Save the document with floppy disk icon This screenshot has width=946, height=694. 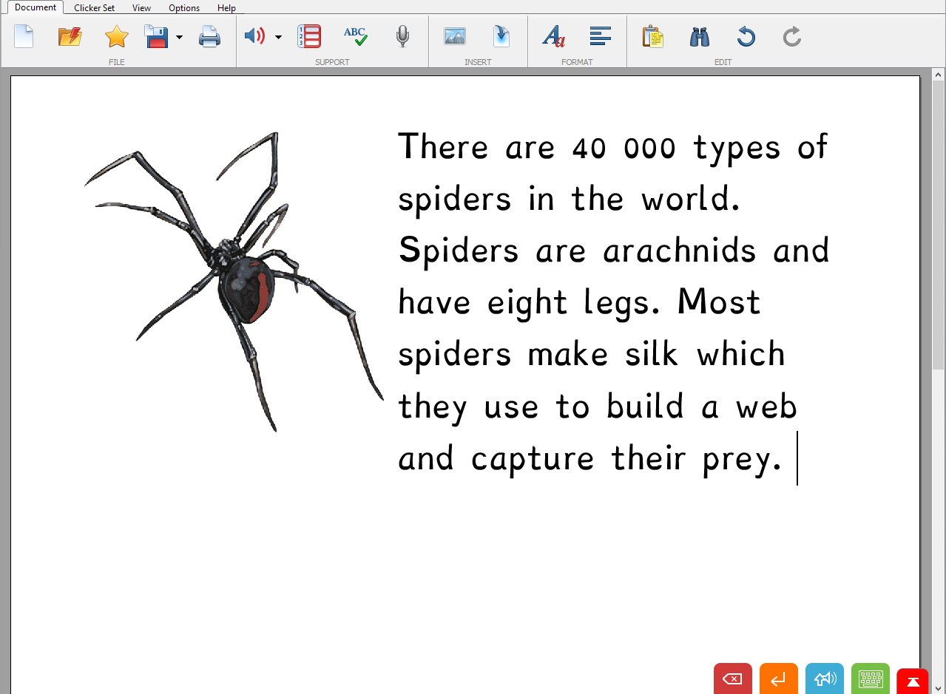pyautogui.click(x=157, y=35)
